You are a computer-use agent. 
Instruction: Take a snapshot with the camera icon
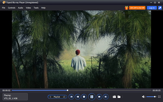[114, 97]
